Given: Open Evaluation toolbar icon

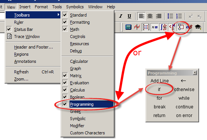Looking at the screenshot, I should [x=154, y=27].
